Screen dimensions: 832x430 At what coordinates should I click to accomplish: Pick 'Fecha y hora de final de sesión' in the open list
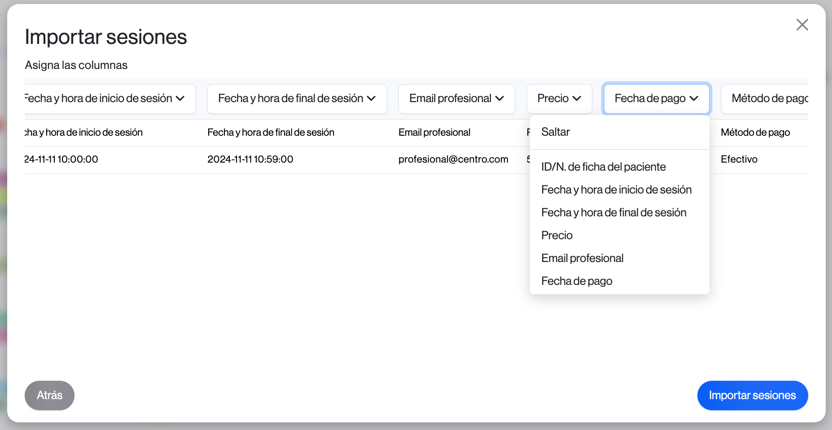613,213
